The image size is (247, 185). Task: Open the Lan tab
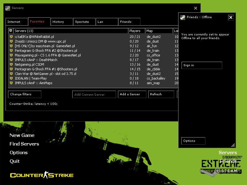tap(107, 22)
